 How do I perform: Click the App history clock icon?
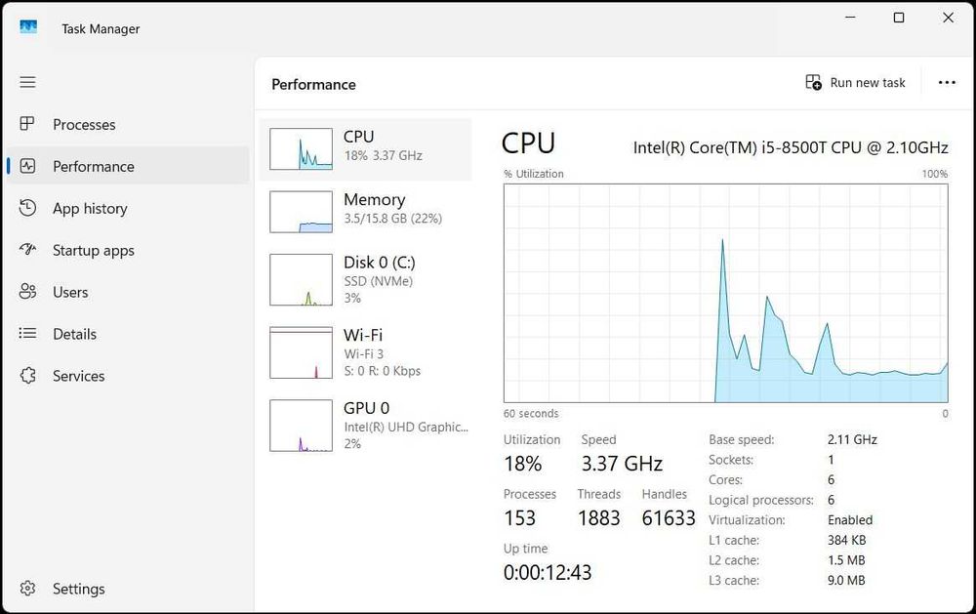[27, 208]
